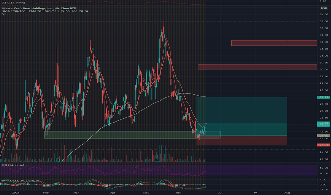Viewport: 331px width, 195px height.
Task: Select the RSI (14, close) indicator label
Action: (13, 165)
